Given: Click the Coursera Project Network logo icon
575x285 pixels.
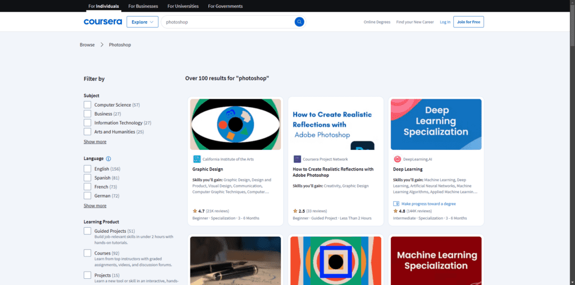Looking at the screenshot, I should tap(297, 159).
